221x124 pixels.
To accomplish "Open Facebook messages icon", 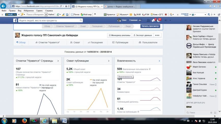I will coord(154,20).
